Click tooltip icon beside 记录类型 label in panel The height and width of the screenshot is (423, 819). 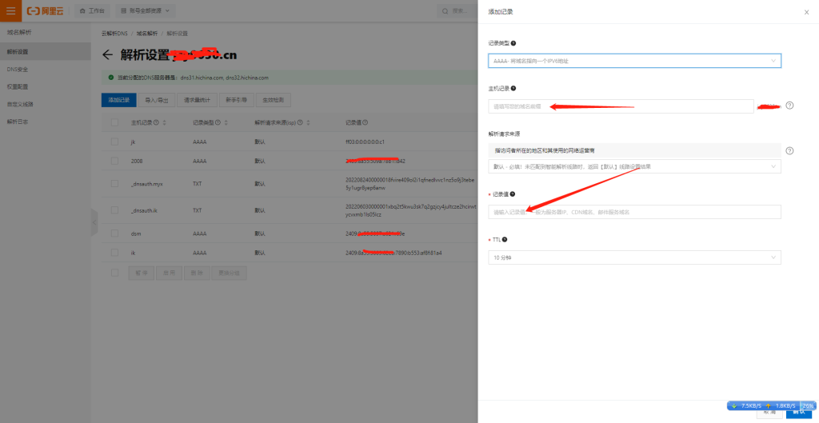point(513,43)
